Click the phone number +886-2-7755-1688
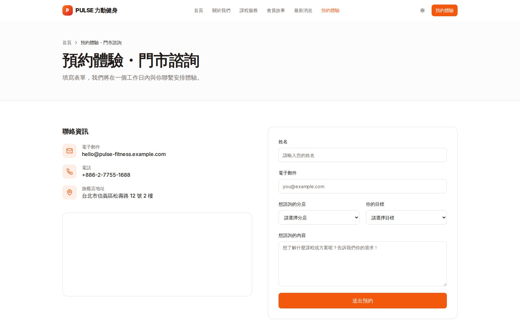The height and width of the screenshot is (325, 520). (x=106, y=175)
